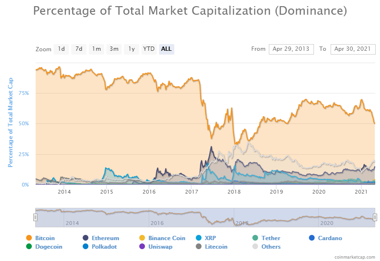
Task: Click the To date input field
Action: pos(353,49)
